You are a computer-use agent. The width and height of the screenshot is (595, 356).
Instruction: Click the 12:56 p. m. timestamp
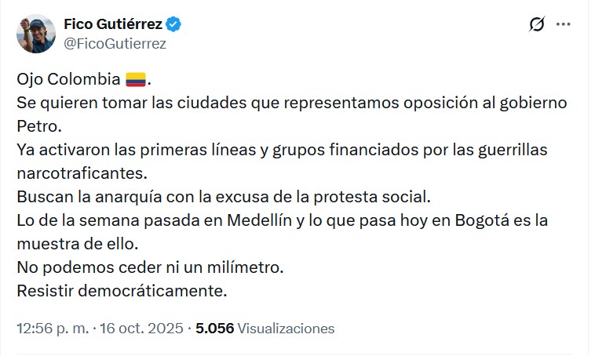pyautogui.click(x=52, y=329)
